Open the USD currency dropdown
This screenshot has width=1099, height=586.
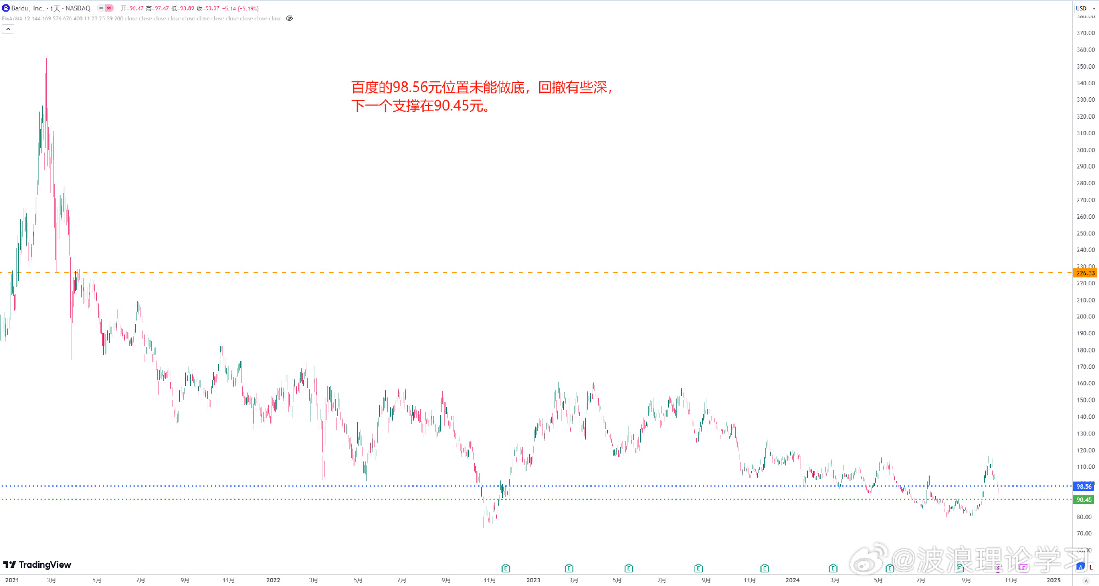[x=1085, y=8]
